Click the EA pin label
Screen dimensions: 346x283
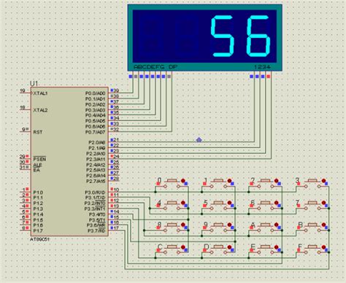[36, 170]
